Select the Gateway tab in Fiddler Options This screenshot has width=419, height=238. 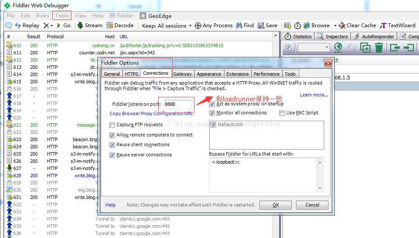click(182, 74)
